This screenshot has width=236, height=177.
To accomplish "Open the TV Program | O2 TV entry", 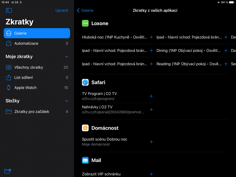I will point(99,96).
